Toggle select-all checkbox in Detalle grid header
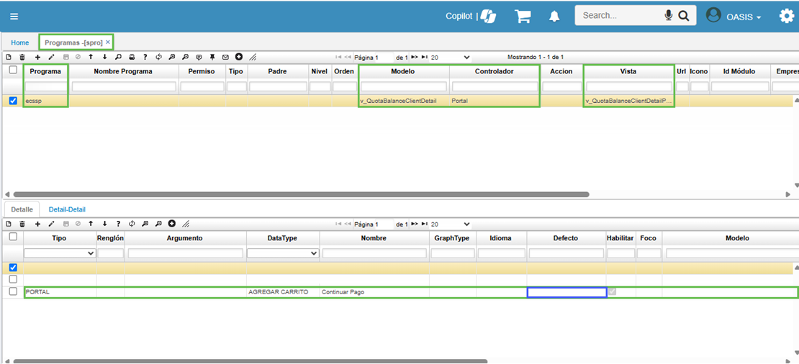 pos(13,237)
